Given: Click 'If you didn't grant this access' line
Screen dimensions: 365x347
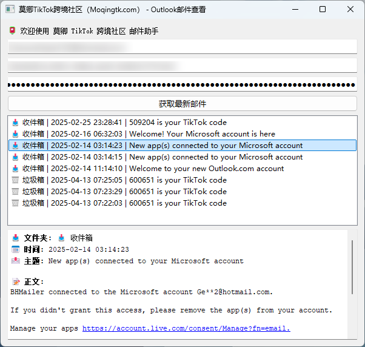Looking at the screenshot, I should (x=171, y=310).
